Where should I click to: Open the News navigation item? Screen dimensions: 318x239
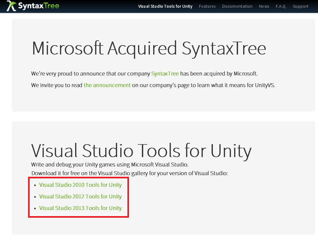264,6
